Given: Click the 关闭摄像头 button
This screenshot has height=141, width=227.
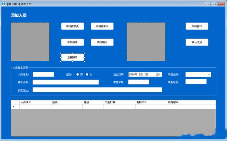Looking at the screenshot, I should [102, 26].
